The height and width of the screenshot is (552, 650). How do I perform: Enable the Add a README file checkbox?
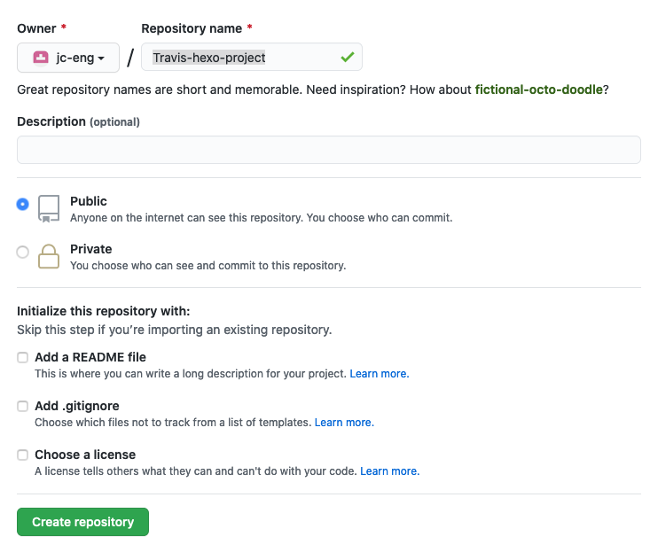click(23, 358)
